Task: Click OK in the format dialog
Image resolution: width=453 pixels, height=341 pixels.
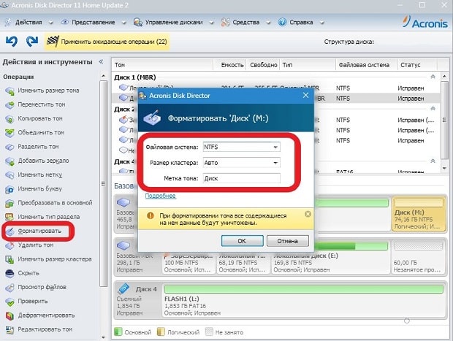Action: [x=242, y=241]
